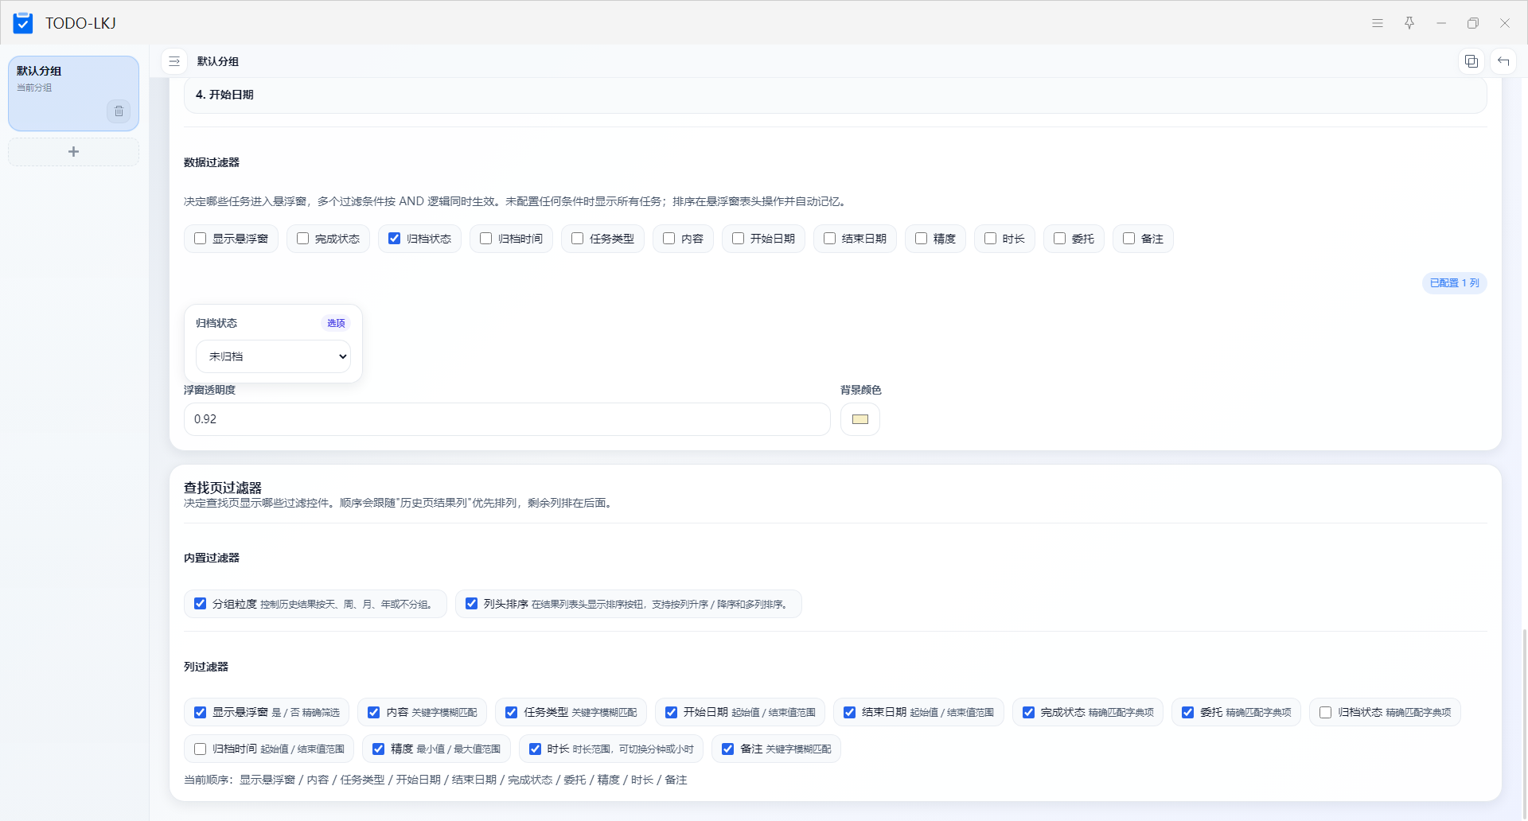Click the copy icon at top right

1471,61
